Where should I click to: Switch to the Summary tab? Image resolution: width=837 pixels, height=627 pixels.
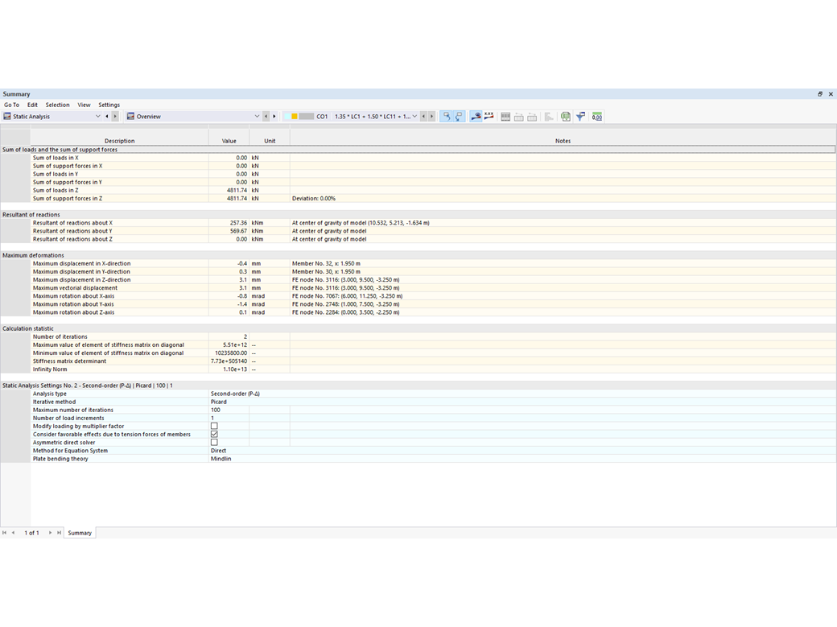point(79,532)
